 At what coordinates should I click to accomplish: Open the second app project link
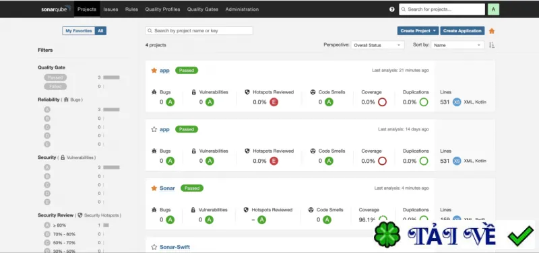click(164, 129)
